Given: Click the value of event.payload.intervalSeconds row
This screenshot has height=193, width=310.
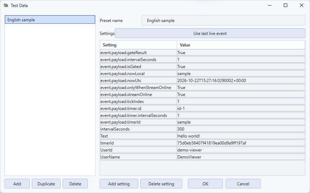Looking at the screenshot, I should [x=241, y=60].
